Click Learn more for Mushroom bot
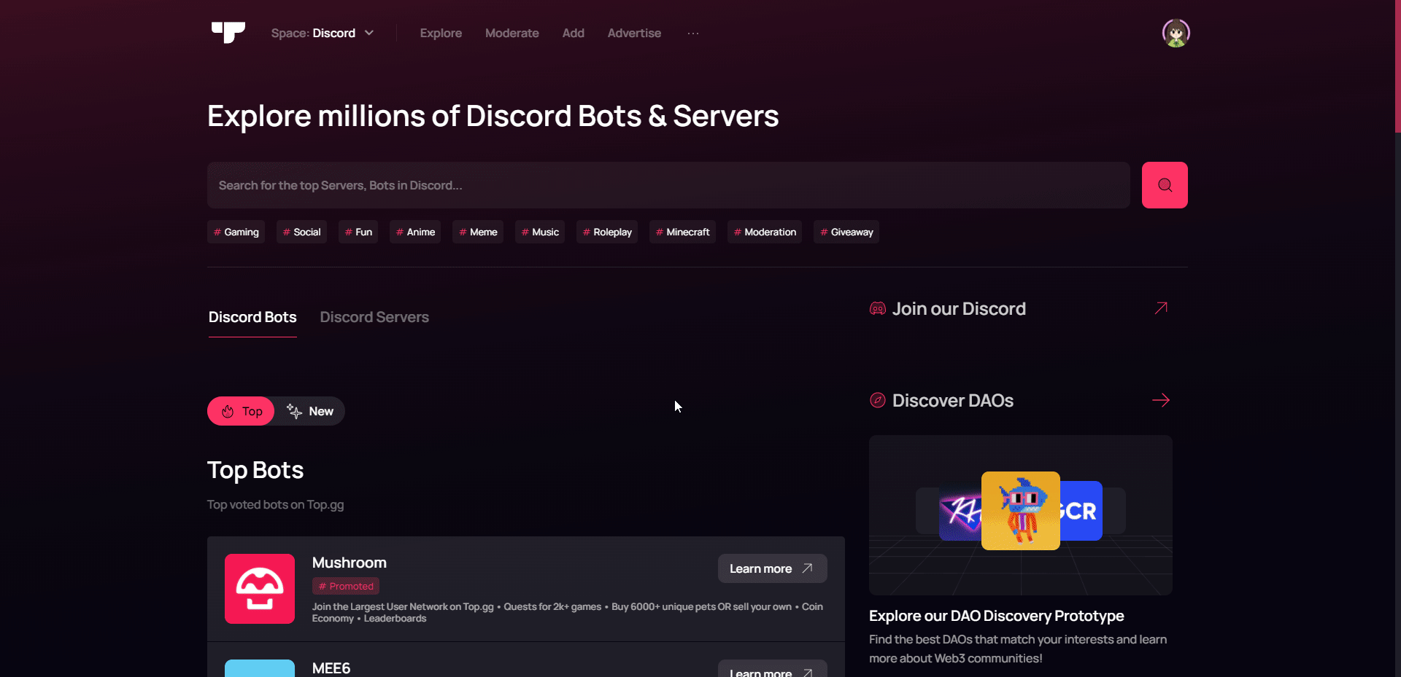 tap(771, 568)
